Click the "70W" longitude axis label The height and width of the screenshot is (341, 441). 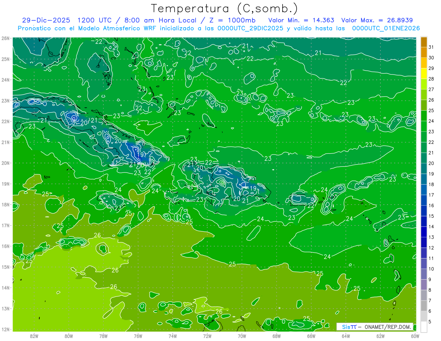click(242, 336)
